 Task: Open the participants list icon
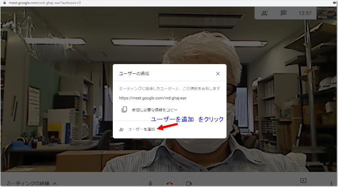point(264,13)
